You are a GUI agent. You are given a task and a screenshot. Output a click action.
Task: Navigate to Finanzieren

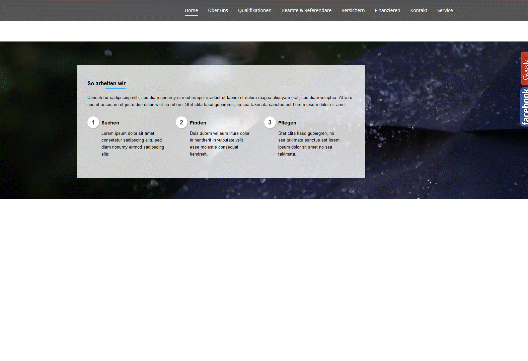[387, 10]
